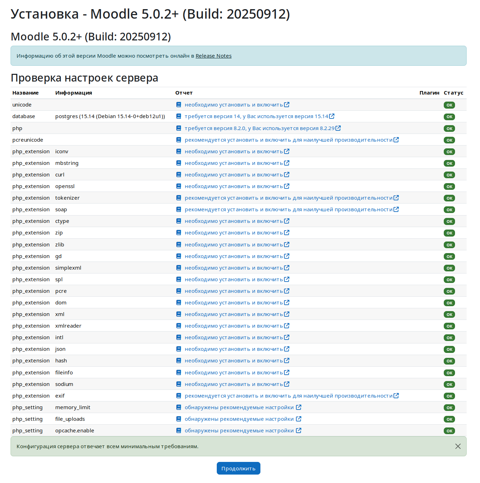The width and height of the screenshot is (480, 483).
Task: Click the book icon in the zip row
Action: tap(179, 233)
